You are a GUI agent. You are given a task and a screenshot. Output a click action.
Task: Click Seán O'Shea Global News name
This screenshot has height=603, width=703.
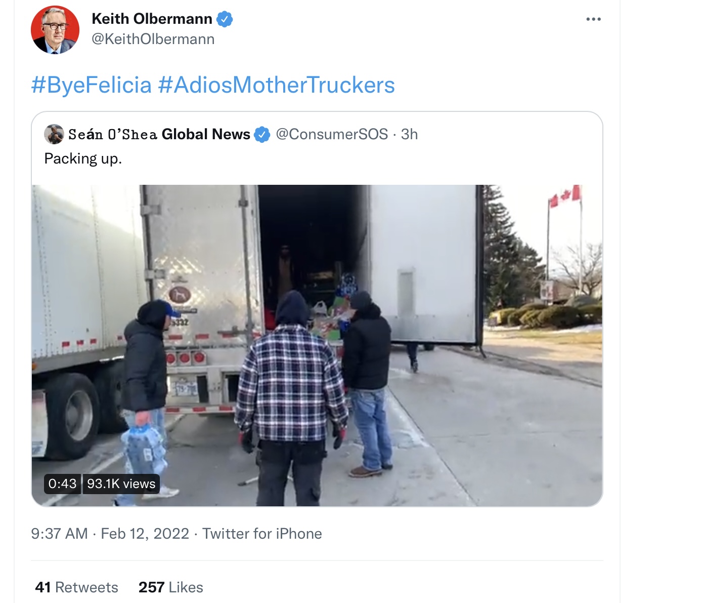click(159, 134)
